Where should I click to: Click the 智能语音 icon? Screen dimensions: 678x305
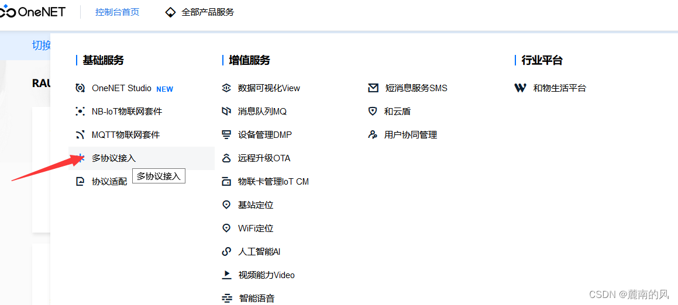click(x=226, y=298)
